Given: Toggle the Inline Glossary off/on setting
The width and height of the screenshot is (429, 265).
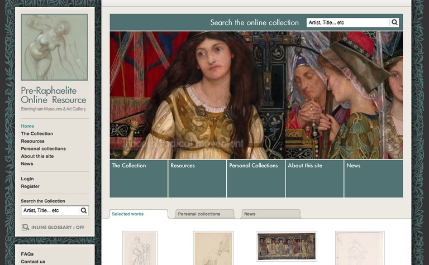Looking at the screenshot, I should tap(58, 228).
